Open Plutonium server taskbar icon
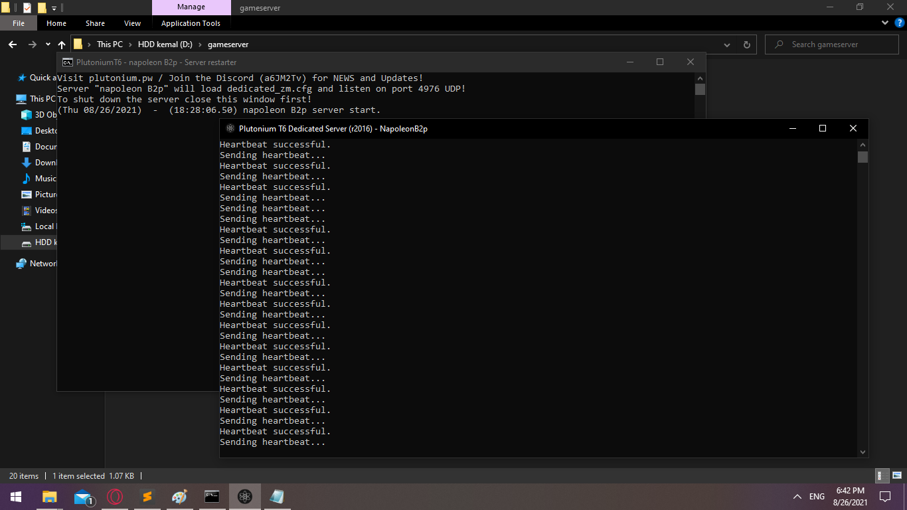907x510 pixels. point(245,496)
